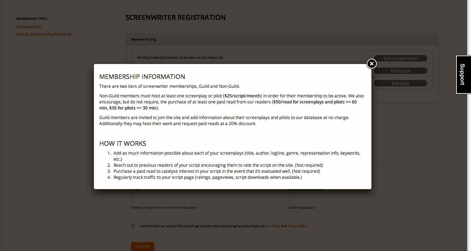Open the Privacy Policy link
This screenshot has width=471, height=251.
tap(297, 226)
